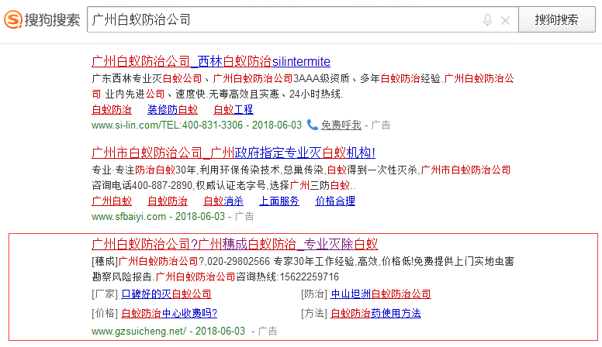Open the 中山坦洲白蚁防治公司 link
The image size is (602, 347).
380,294
